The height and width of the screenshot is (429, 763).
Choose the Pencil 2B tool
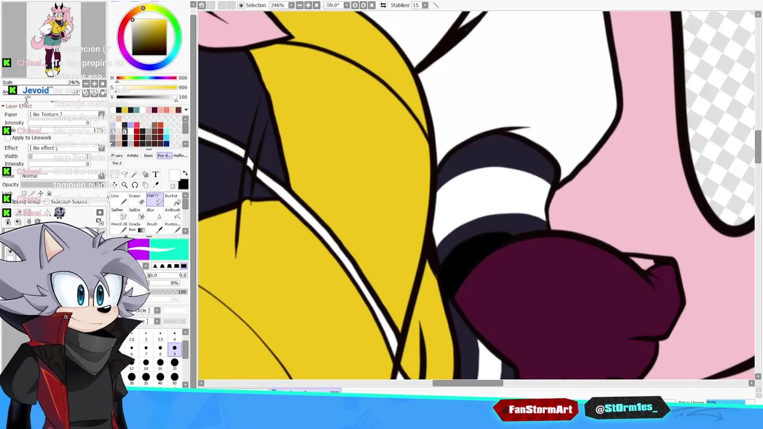119,228
